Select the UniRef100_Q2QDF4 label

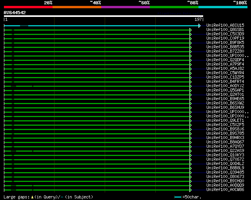tap(225, 60)
